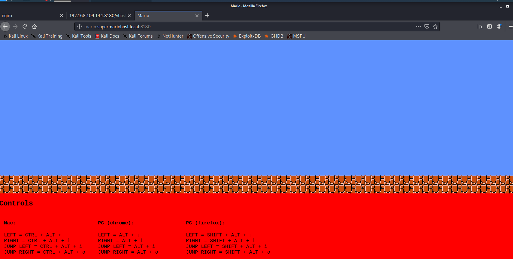Switch to the 192.168.109.144:8180 tab
513x259 pixels.
(97, 16)
